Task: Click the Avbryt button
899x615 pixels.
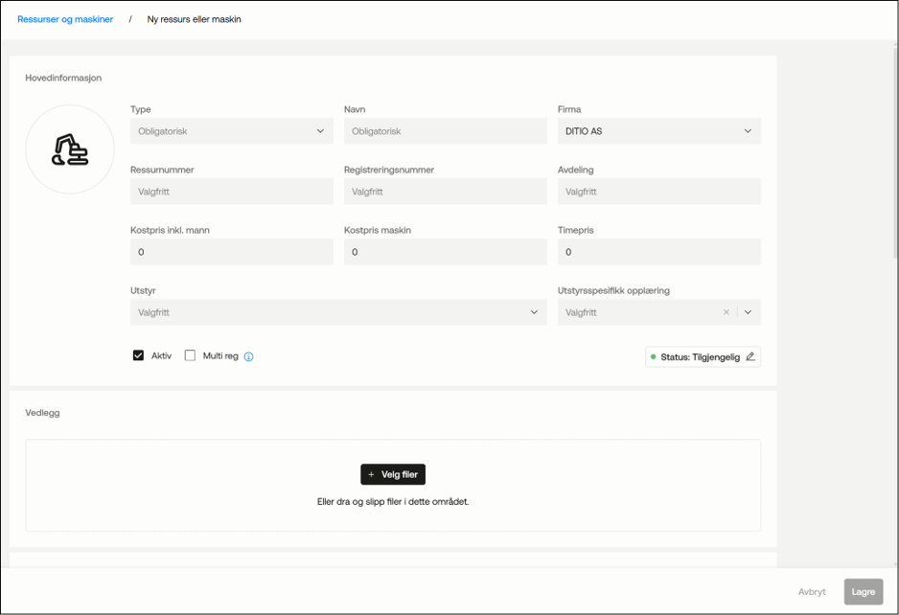Action: (x=812, y=591)
